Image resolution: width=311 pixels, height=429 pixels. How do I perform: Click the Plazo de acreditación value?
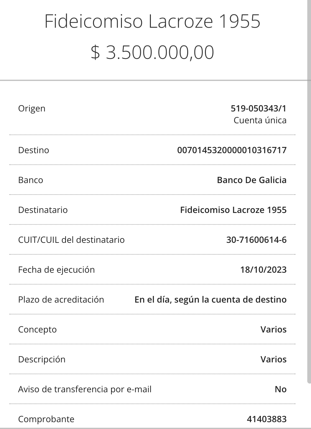(x=211, y=299)
